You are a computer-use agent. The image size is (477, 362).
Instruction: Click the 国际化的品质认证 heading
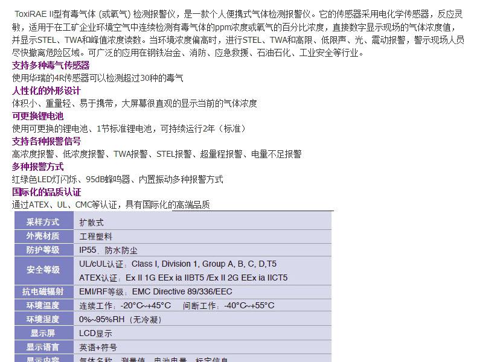click(46, 192)
